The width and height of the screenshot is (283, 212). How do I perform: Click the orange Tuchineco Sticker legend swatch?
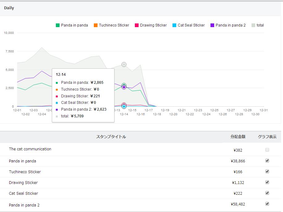[x=96, y=25]
